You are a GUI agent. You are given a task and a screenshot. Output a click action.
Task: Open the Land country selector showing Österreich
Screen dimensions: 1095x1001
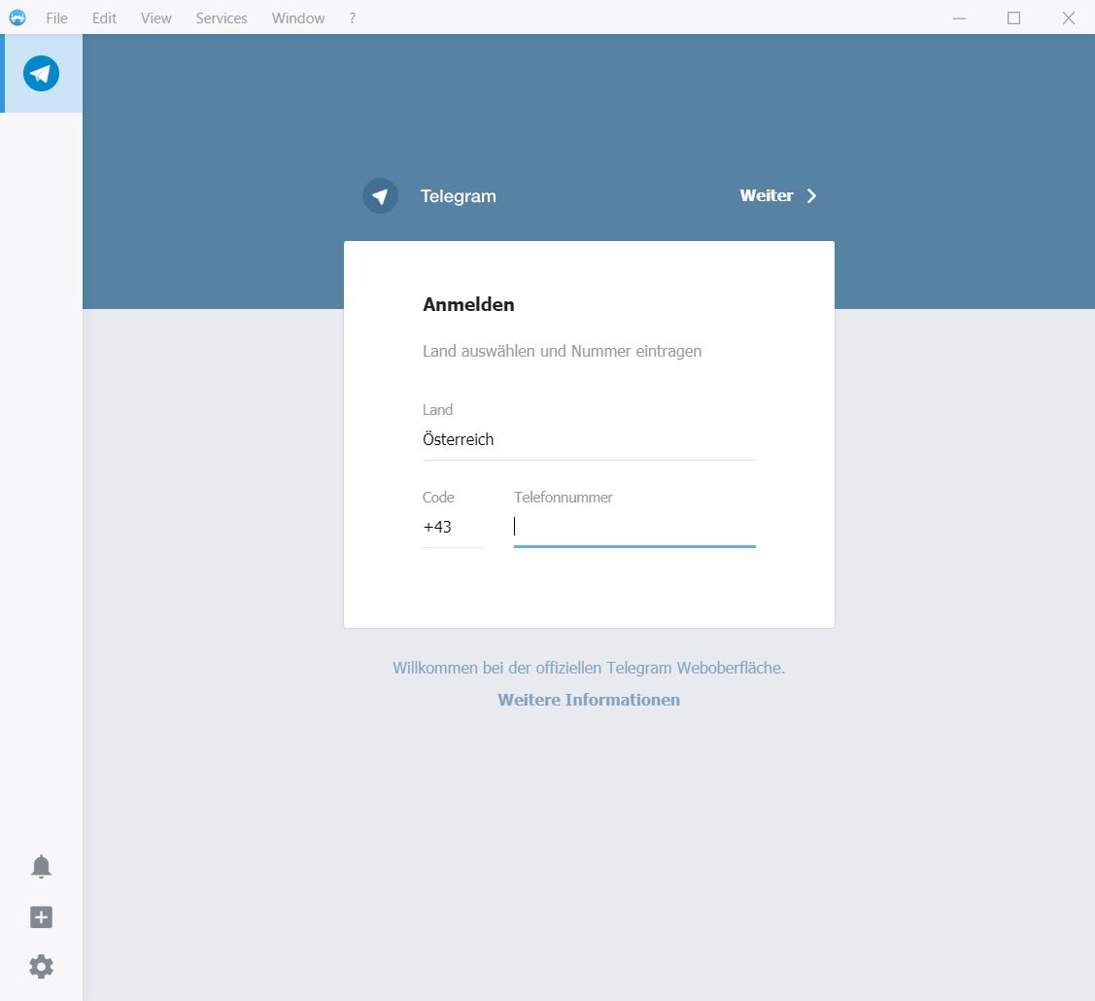pos(589,439)
